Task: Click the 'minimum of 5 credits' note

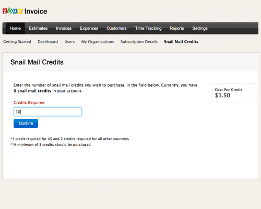Action: 51,145
